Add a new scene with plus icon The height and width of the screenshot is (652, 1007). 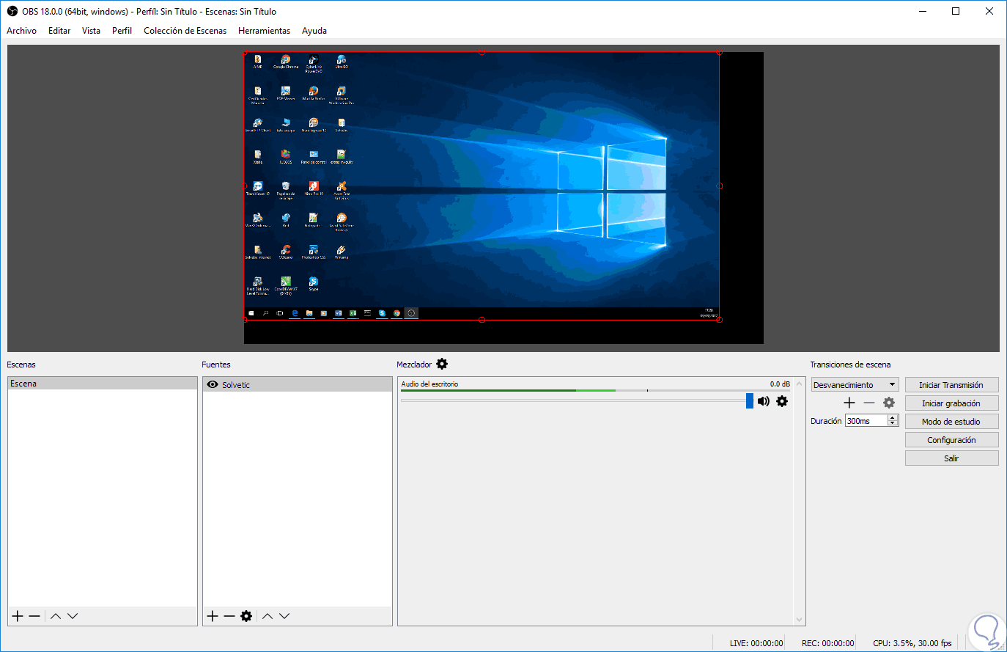(18, 616)
